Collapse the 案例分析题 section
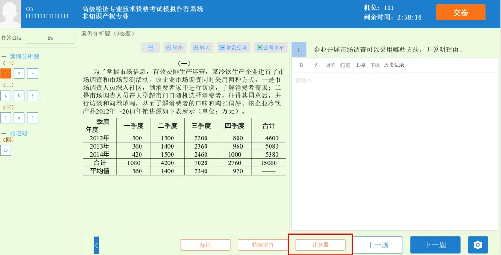Screen dimensions: 501x255 pyautogui.click(x=4, y=57)
